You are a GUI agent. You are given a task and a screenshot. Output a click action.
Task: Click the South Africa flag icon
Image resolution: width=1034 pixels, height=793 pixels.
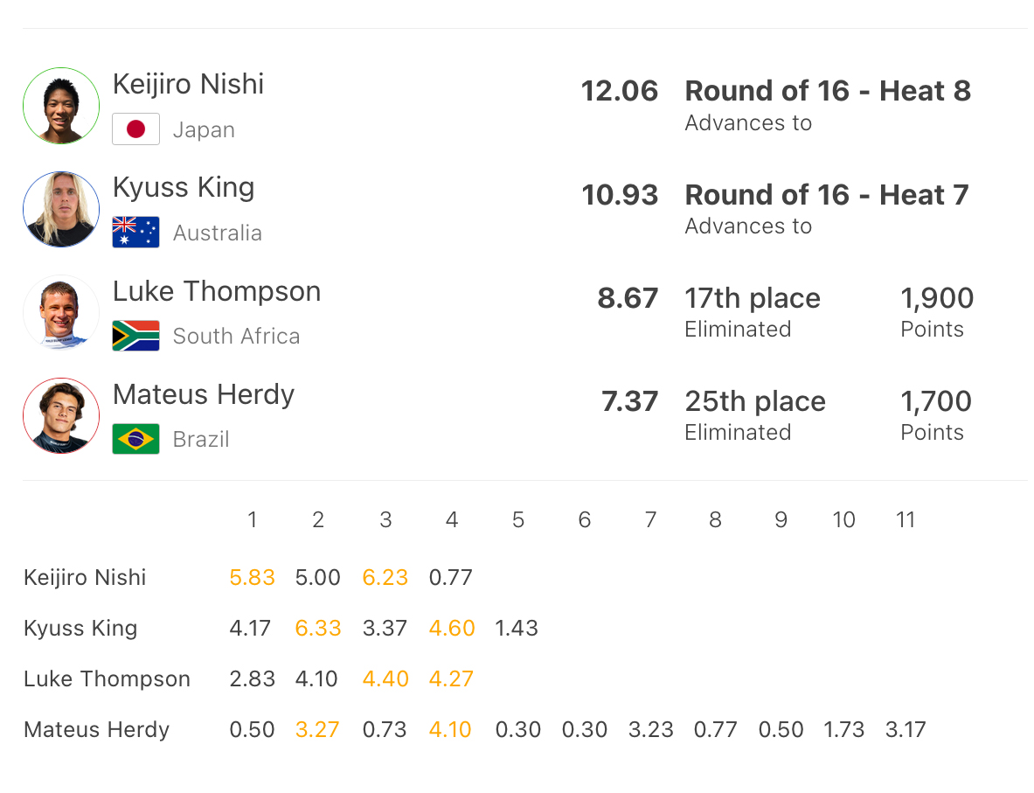click(x=135, y=336)
